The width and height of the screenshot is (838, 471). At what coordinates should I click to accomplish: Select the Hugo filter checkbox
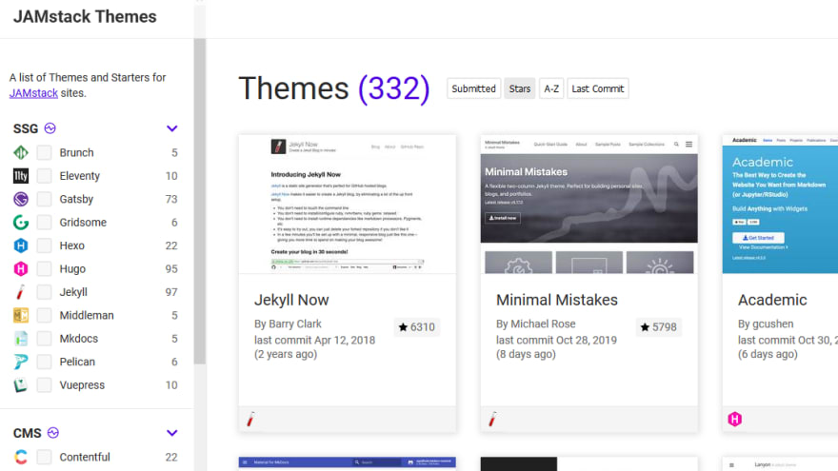pos(45,268)
